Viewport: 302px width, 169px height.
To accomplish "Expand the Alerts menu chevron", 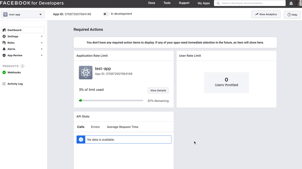I will pyautogui.click(x=42, y=49).
